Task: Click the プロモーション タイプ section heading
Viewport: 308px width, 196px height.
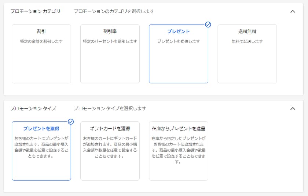Action: (x=33, y=109)
